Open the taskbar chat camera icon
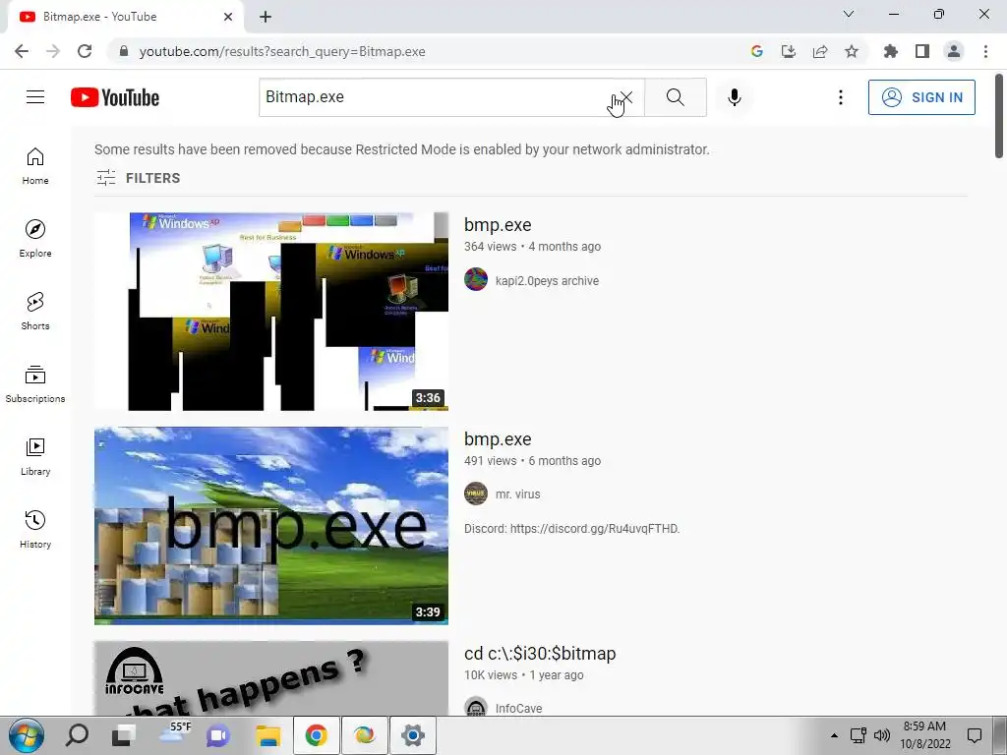The height and width of the screenshot is (755, 1007). pyautogui.click(x=217, y=735)
